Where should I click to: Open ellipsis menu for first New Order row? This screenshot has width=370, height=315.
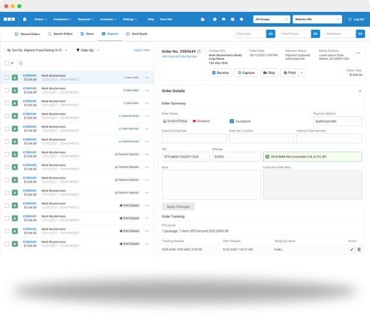click(147, 78)
